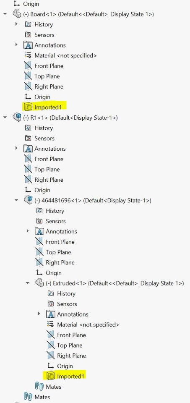Screen dimensions: 190x403
Task: Collapse the Board<1> component tree
Action: (5, 14)
